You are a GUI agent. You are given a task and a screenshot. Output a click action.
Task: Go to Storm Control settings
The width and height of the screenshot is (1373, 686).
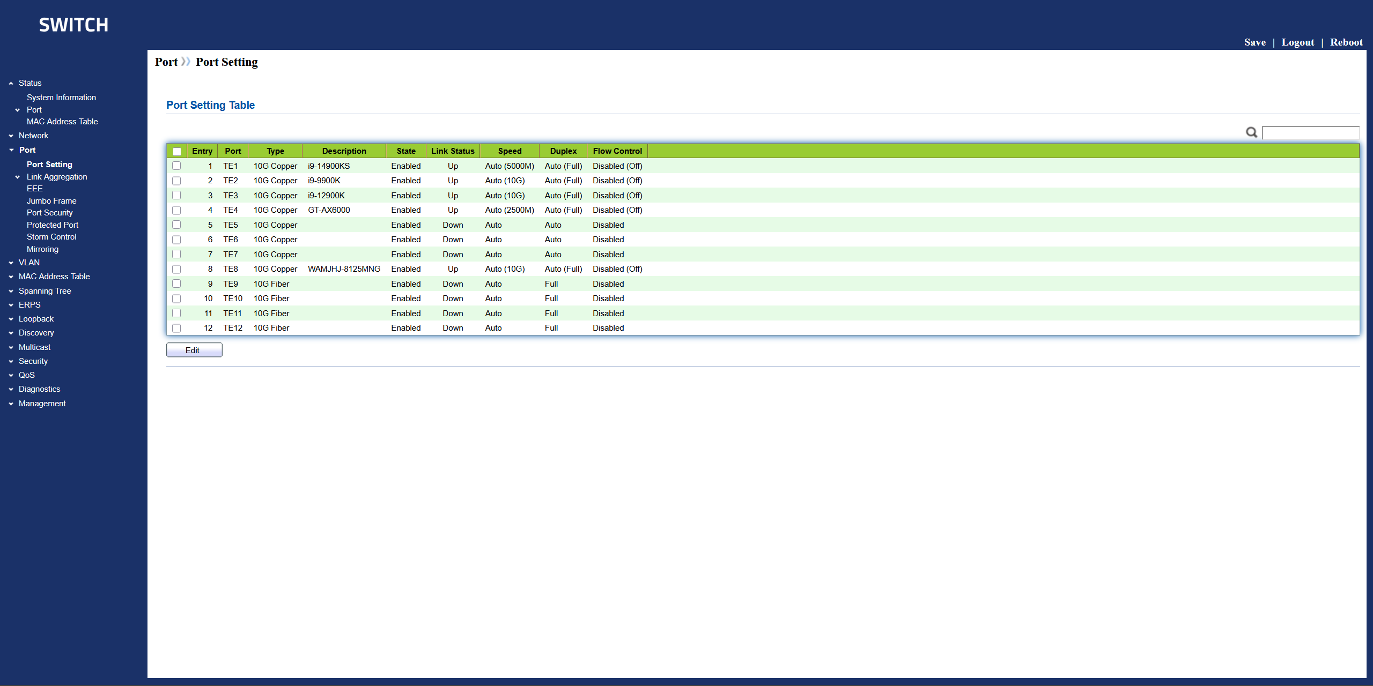click(51, 237)
